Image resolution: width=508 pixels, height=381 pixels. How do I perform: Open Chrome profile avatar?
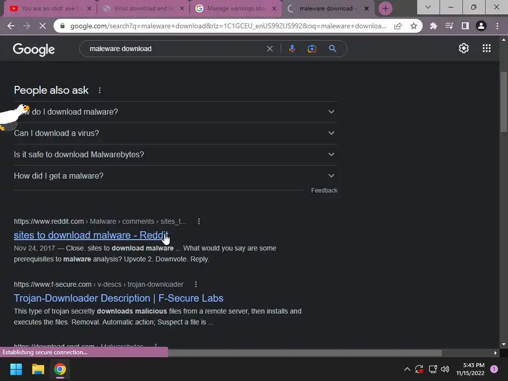click(481, 26)
